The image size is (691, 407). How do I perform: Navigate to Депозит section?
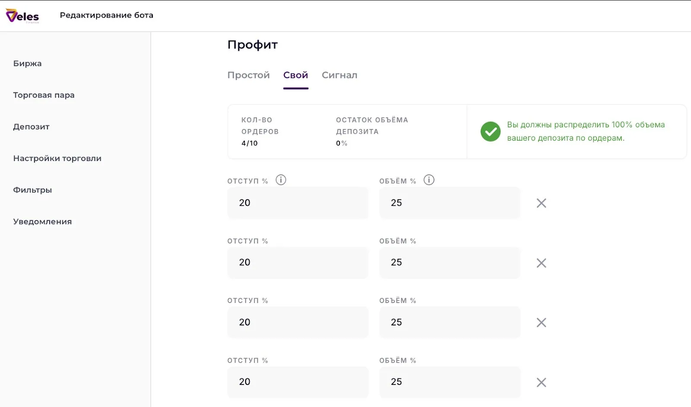(x=31, y=127)
